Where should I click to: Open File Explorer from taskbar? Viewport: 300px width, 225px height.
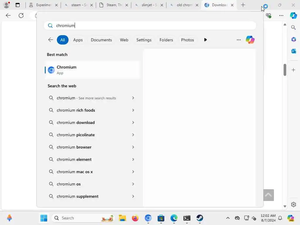tap(122, 218)
